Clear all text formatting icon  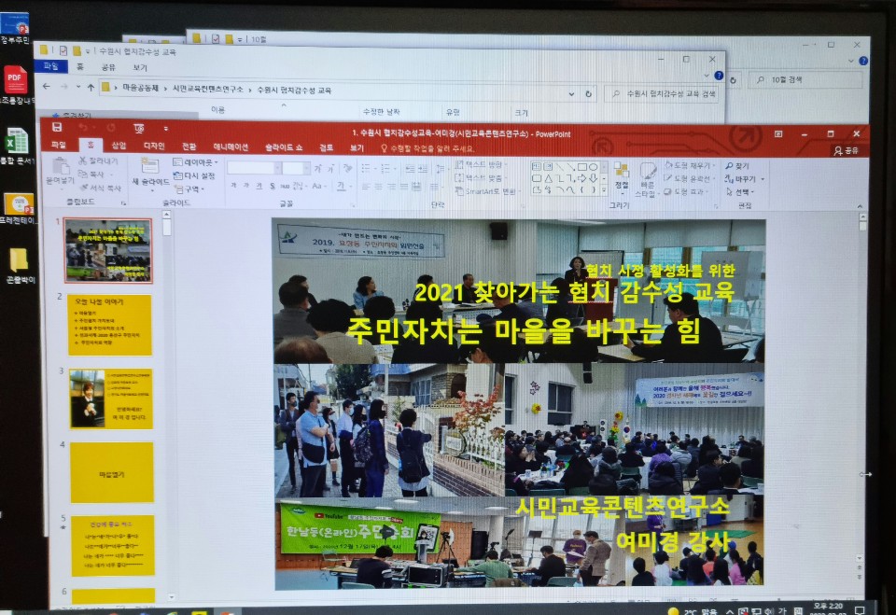(347, 168)
